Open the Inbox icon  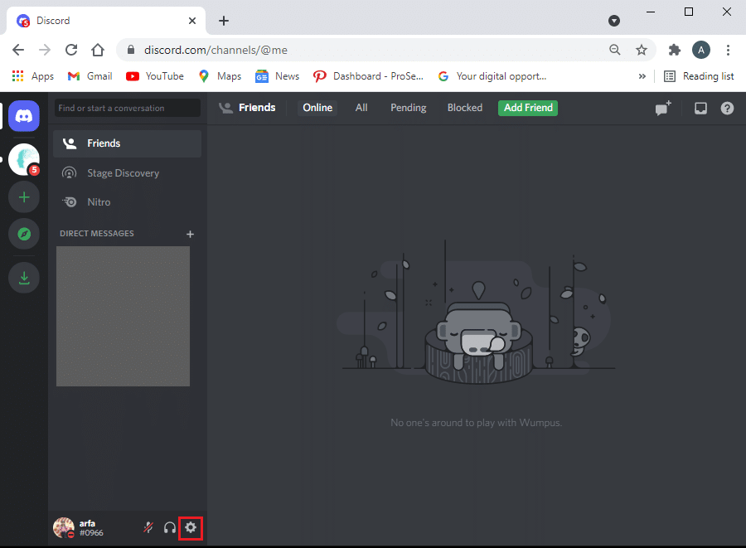click(x=700, y=108)
